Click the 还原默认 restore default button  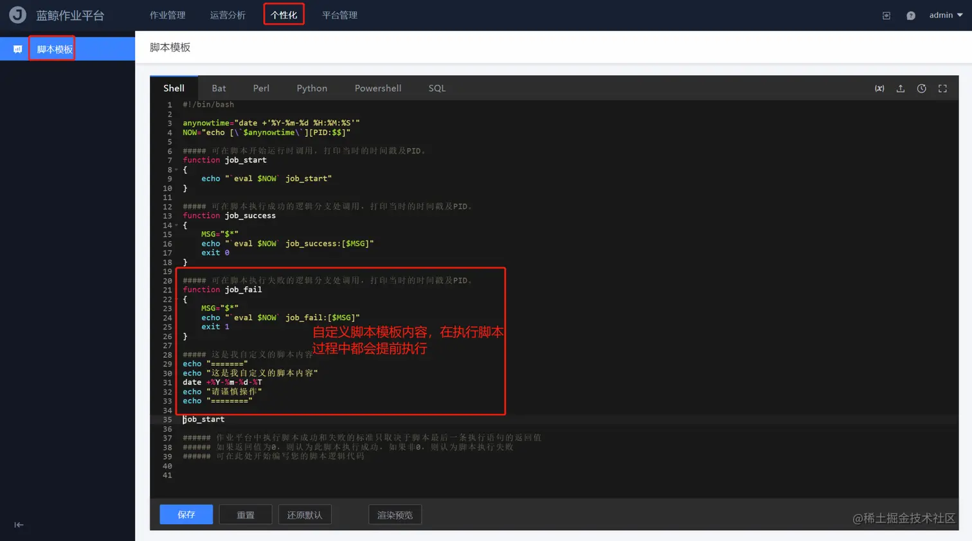point(305,515)
